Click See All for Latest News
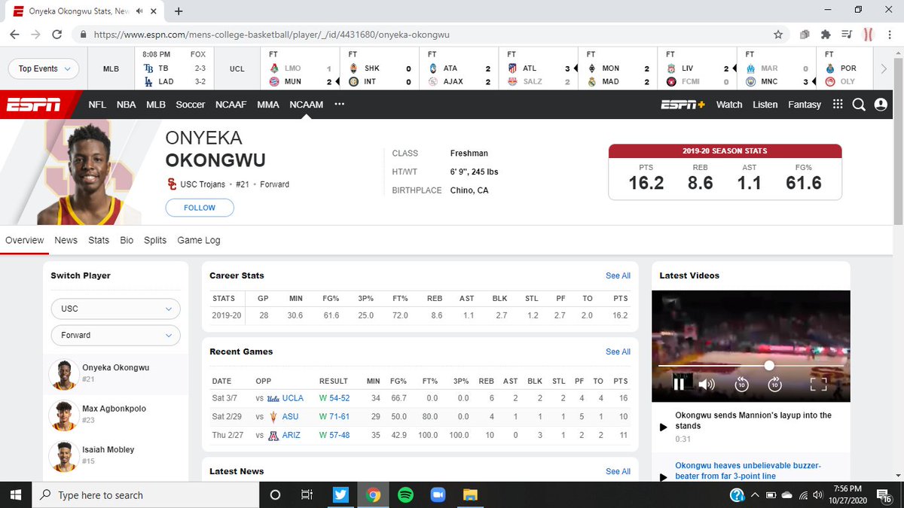This screenshot has width=904, height=508. point(618,471)
